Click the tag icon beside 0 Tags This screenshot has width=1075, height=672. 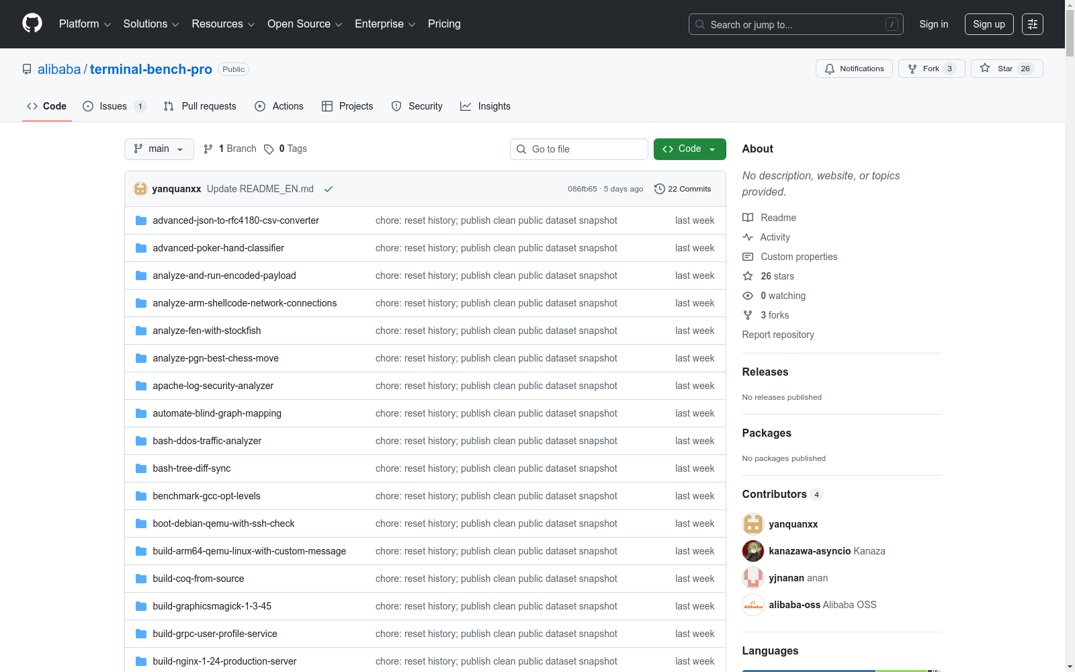pos(269,149)
